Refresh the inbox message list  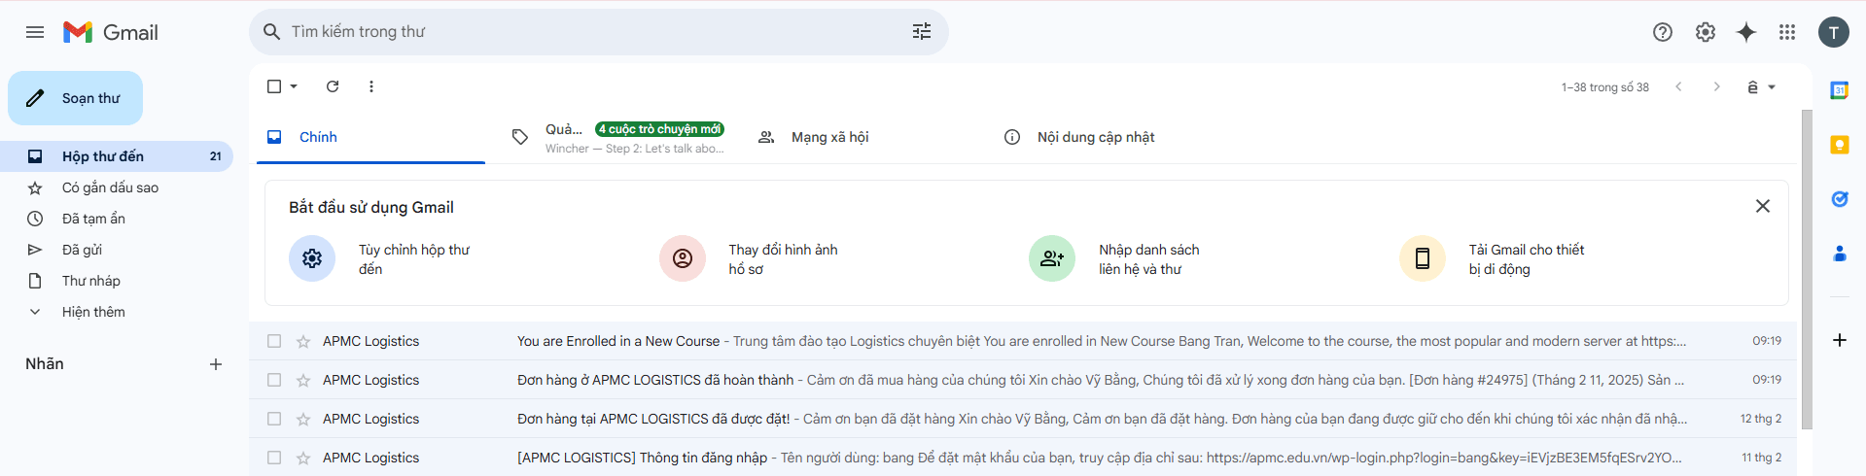point(333,86)
